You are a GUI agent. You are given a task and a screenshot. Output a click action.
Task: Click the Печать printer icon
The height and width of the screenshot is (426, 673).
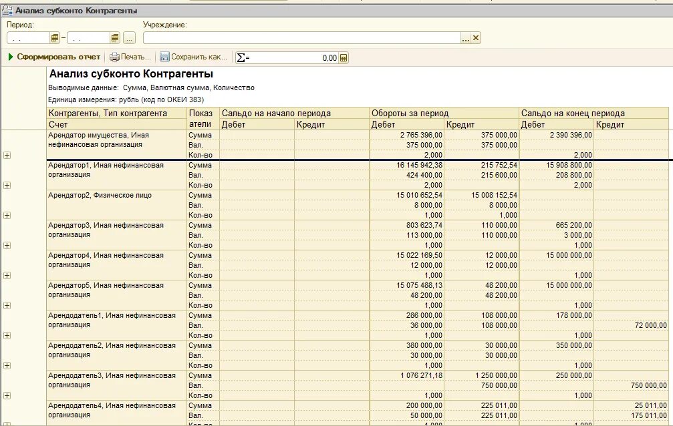tap(114, 57)
